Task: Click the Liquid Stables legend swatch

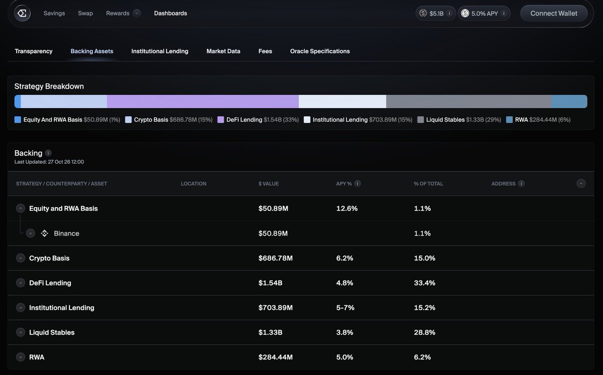Action: [x=421, y=120]
